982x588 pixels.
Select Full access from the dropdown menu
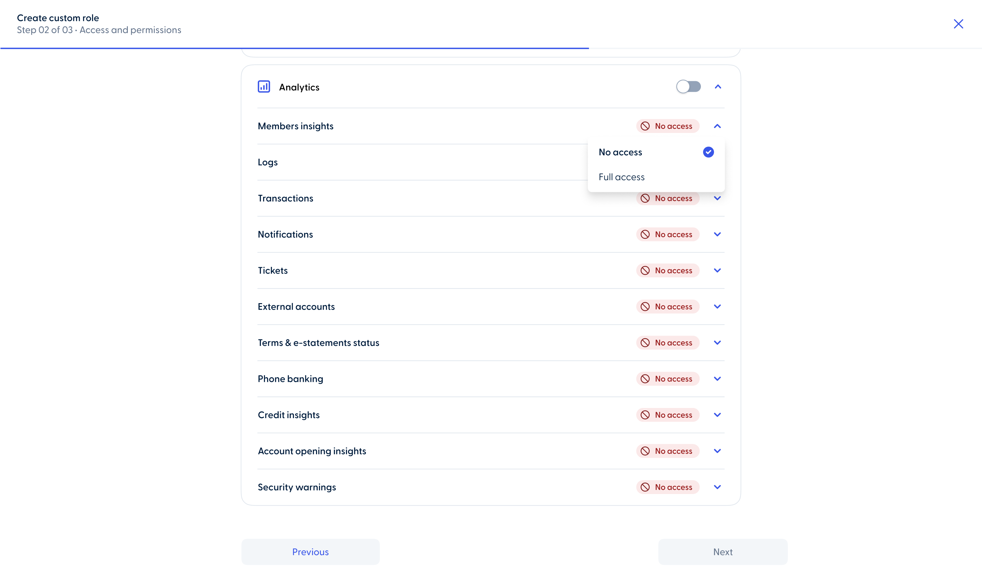621,177
